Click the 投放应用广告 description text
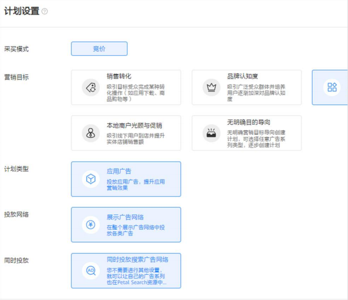This screenshot has height=300, width=348. tap(136, 185)
